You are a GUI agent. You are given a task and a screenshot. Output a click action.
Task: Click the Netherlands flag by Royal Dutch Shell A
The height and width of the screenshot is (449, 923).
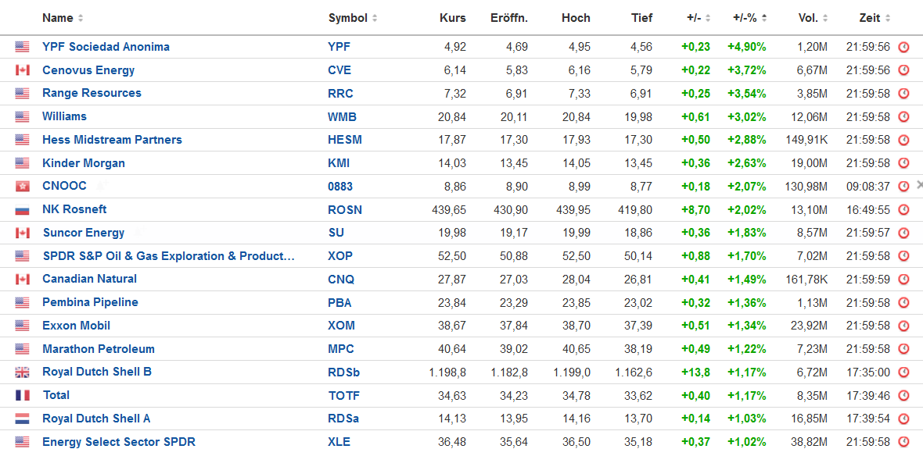point(22,419)
